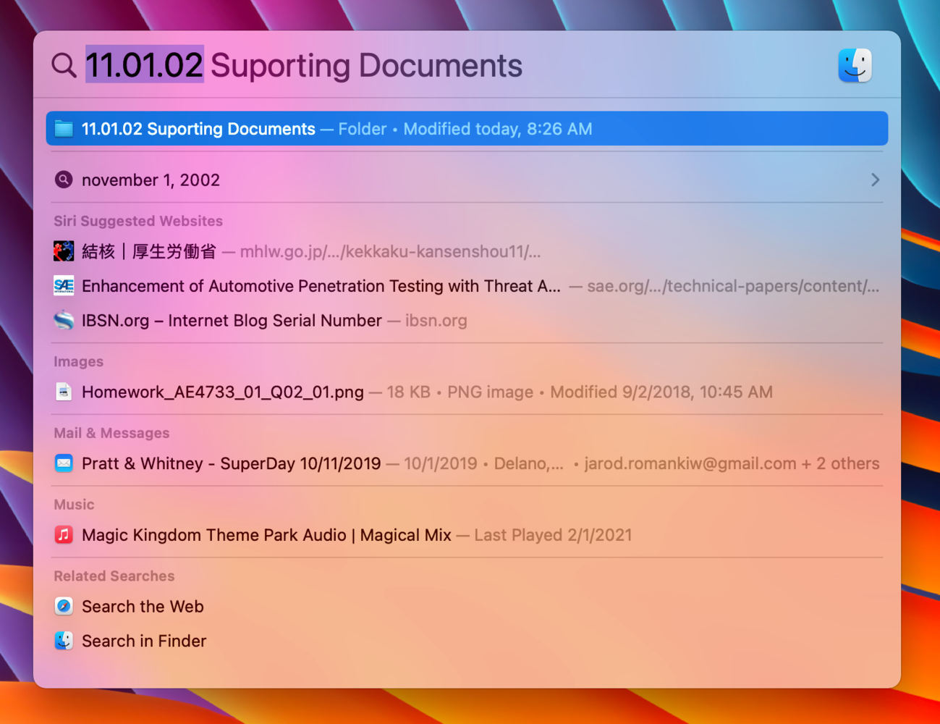Click into the Spotlight search text field

[456, 65]
